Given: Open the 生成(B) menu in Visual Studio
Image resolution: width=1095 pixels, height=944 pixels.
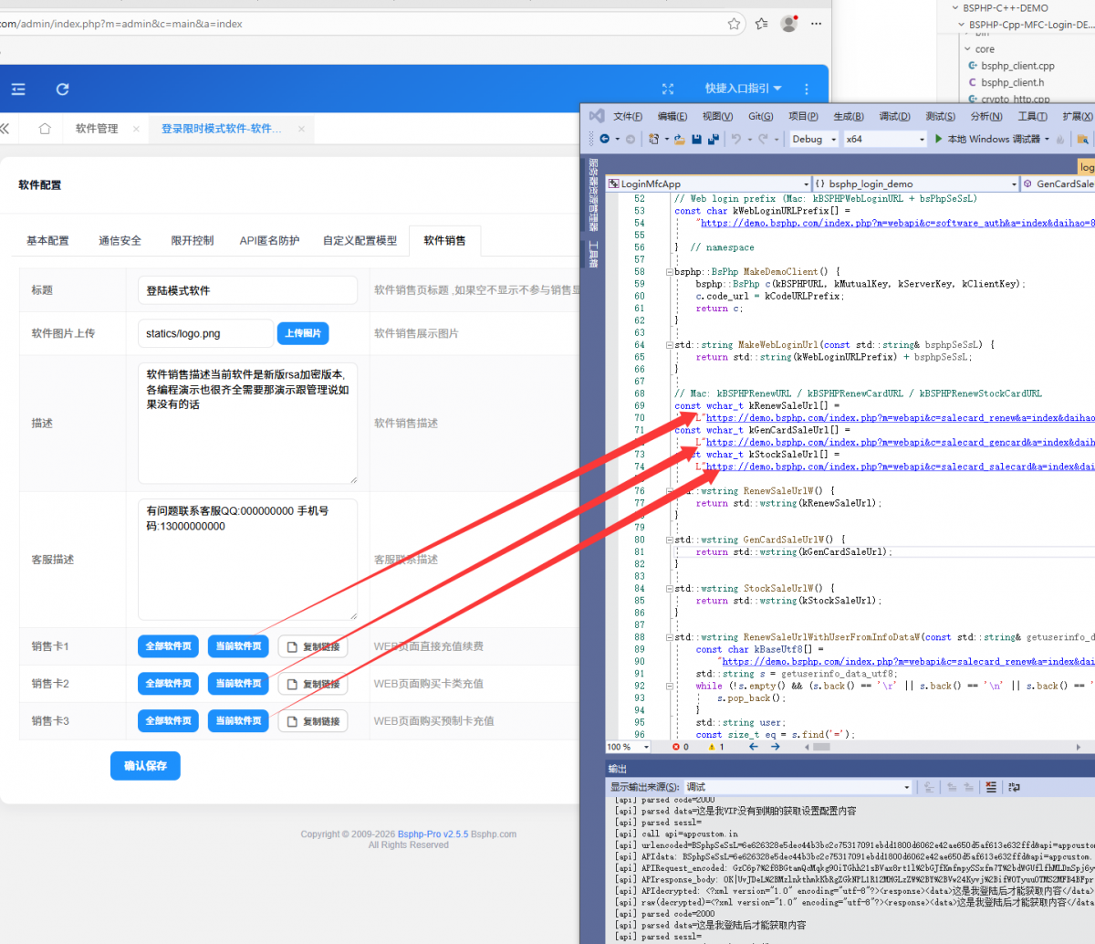Looking at the screenshot, I should (x=848, y=116).
